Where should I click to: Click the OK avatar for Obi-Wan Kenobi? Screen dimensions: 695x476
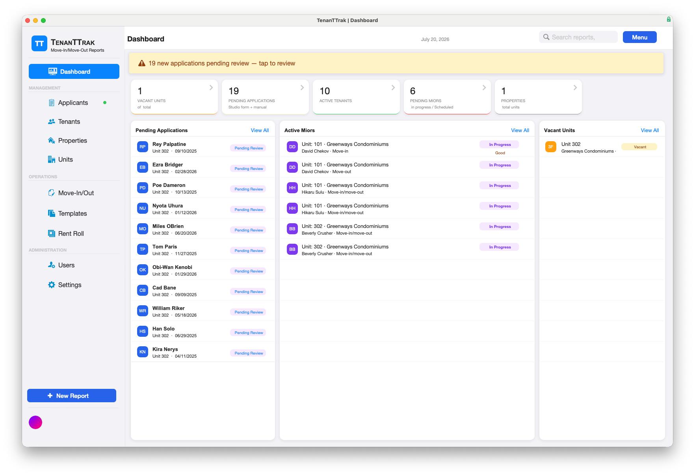pyautogui.click(x=143, y=270)
